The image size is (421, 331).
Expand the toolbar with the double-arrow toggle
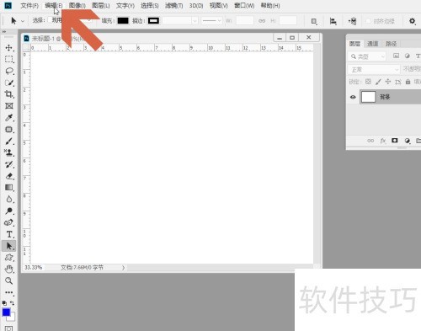[4, 32]
